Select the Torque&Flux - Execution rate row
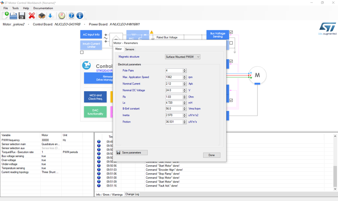 (47, 152)
